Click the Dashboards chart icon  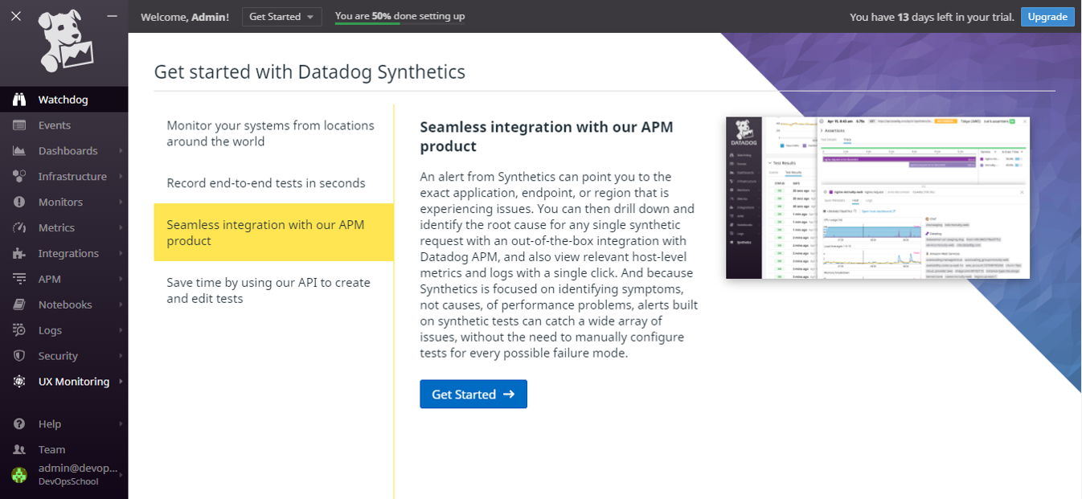19,151
